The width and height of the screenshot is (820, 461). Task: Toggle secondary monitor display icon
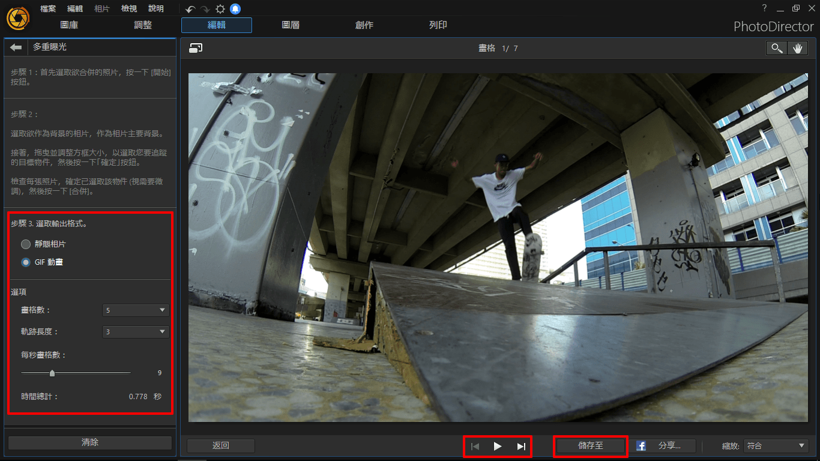click(196, 48)
